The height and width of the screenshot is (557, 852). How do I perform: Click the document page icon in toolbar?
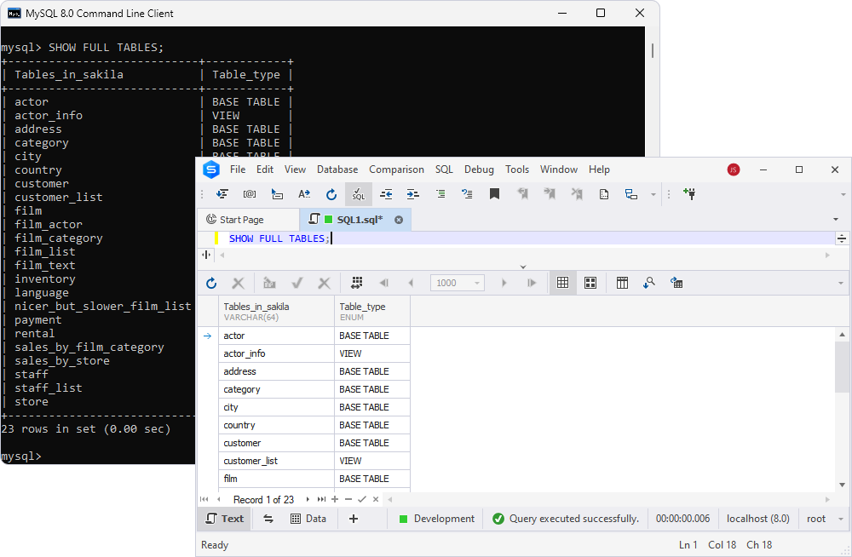604,194
